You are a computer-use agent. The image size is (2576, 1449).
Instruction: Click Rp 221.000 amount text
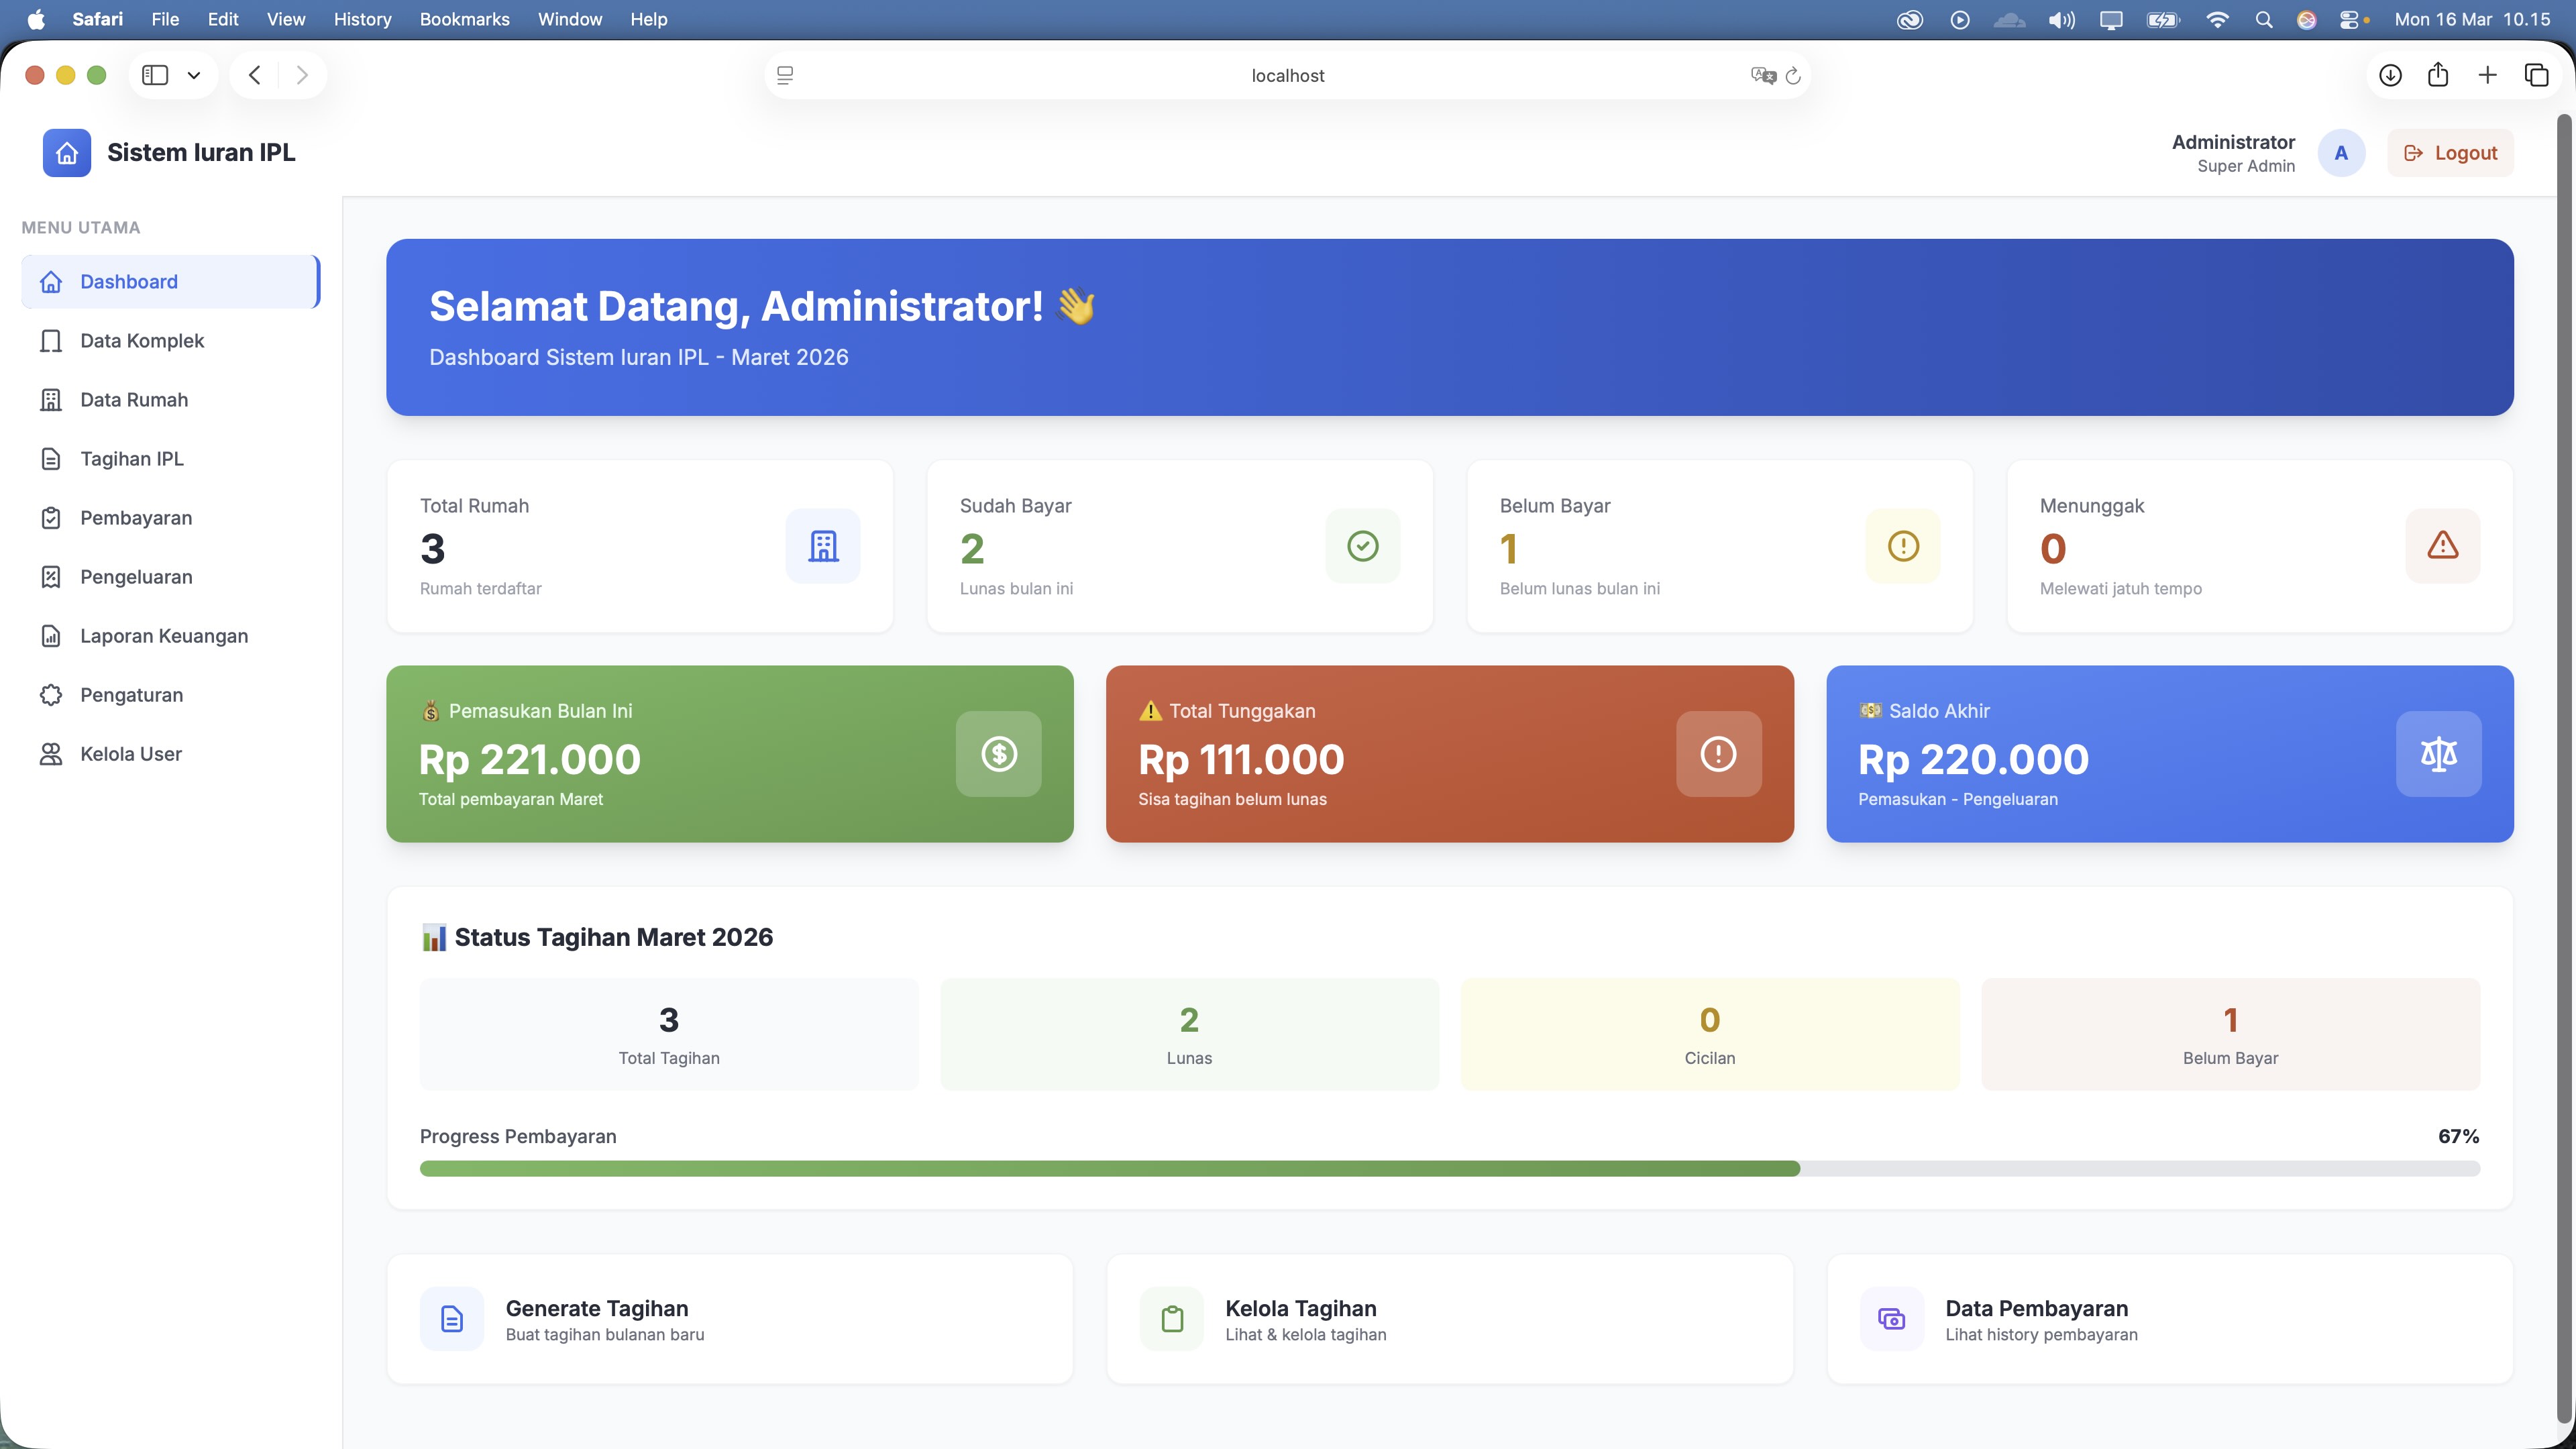pyautogui.click(x=529, y=760)
